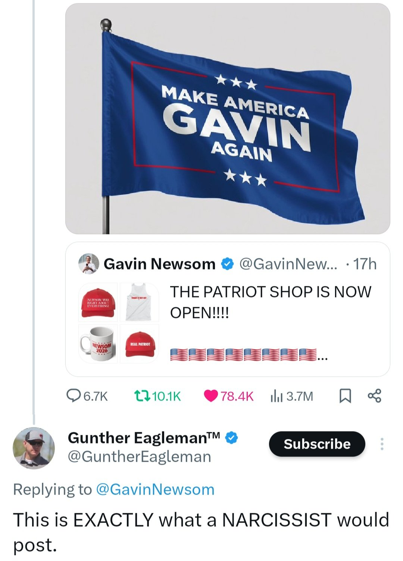This screenshot has width=403, height=561.
Task: View the Real Patriot red hat thumbnail
Action: pos(139,343)
